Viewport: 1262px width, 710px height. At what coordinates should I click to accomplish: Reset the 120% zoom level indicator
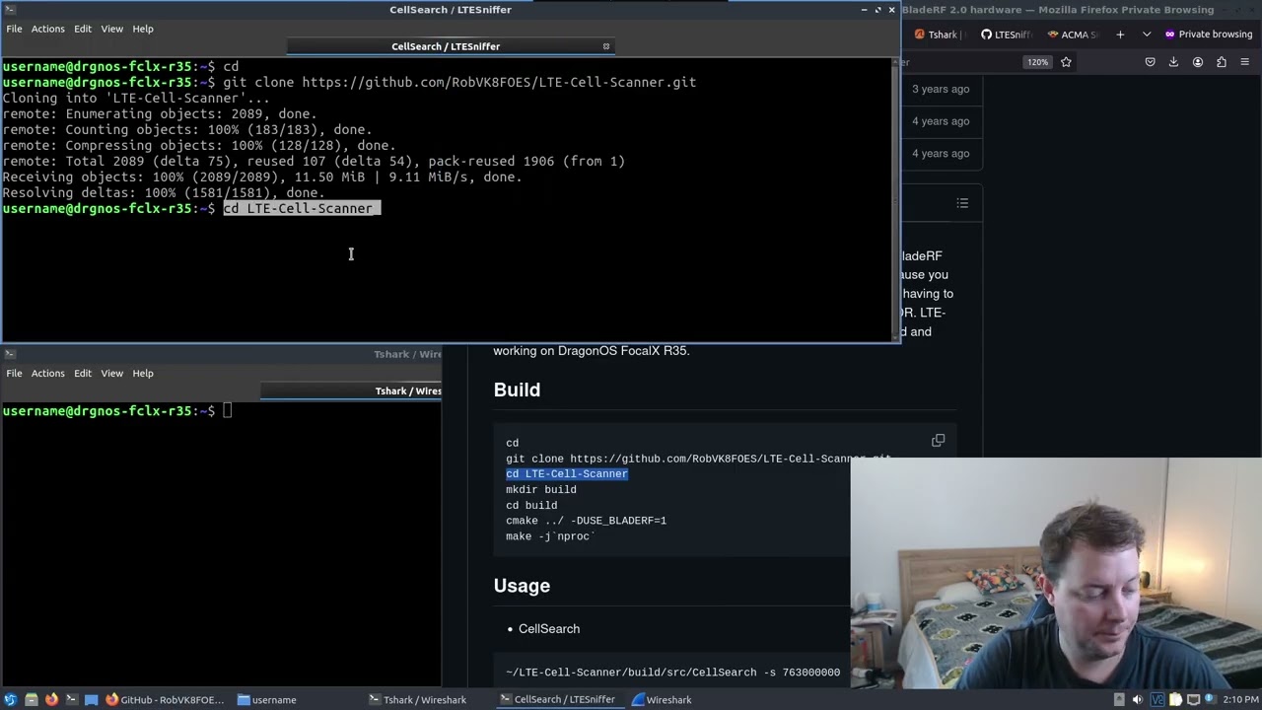(1037, 62)
